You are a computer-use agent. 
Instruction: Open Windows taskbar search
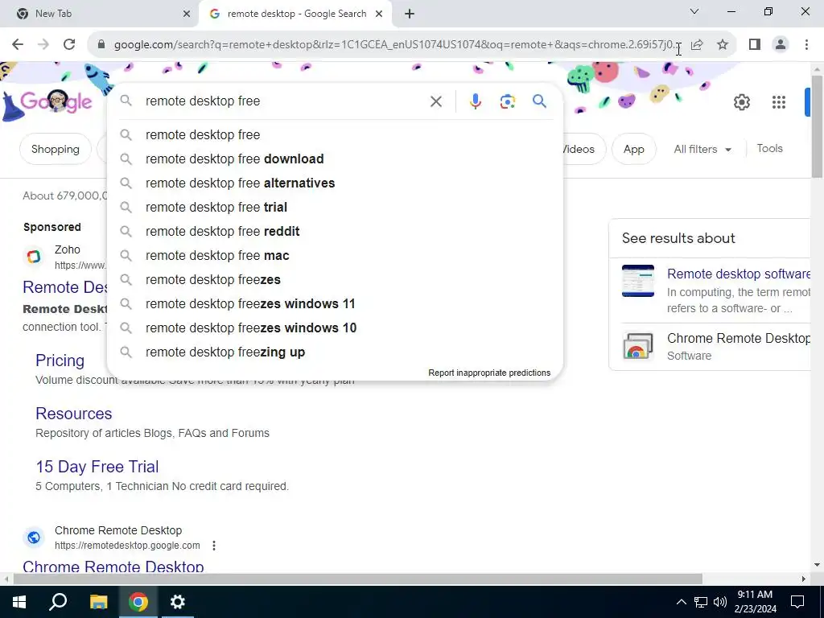pos(58,602)
